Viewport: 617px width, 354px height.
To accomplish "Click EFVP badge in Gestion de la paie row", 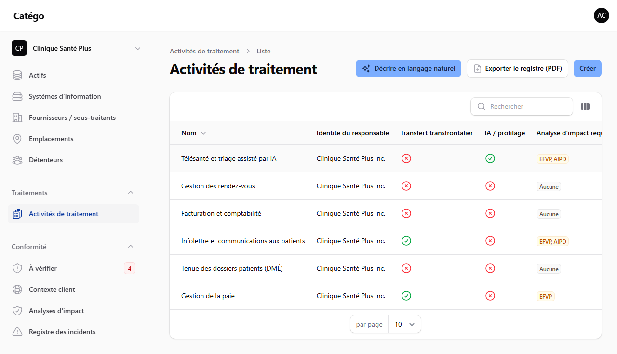I will (546, 296).
